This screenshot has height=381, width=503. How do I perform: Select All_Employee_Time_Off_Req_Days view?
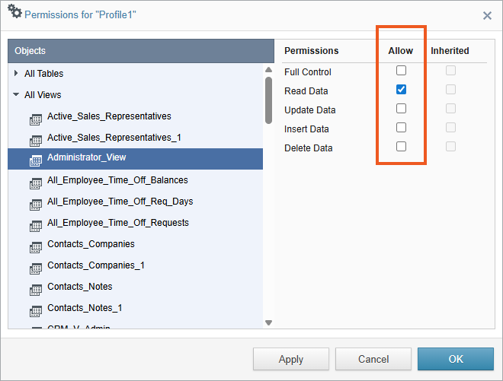coord(120,202)
